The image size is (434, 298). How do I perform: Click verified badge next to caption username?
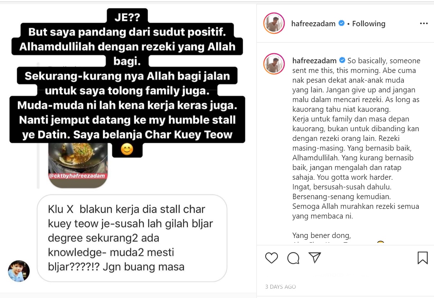343,60
